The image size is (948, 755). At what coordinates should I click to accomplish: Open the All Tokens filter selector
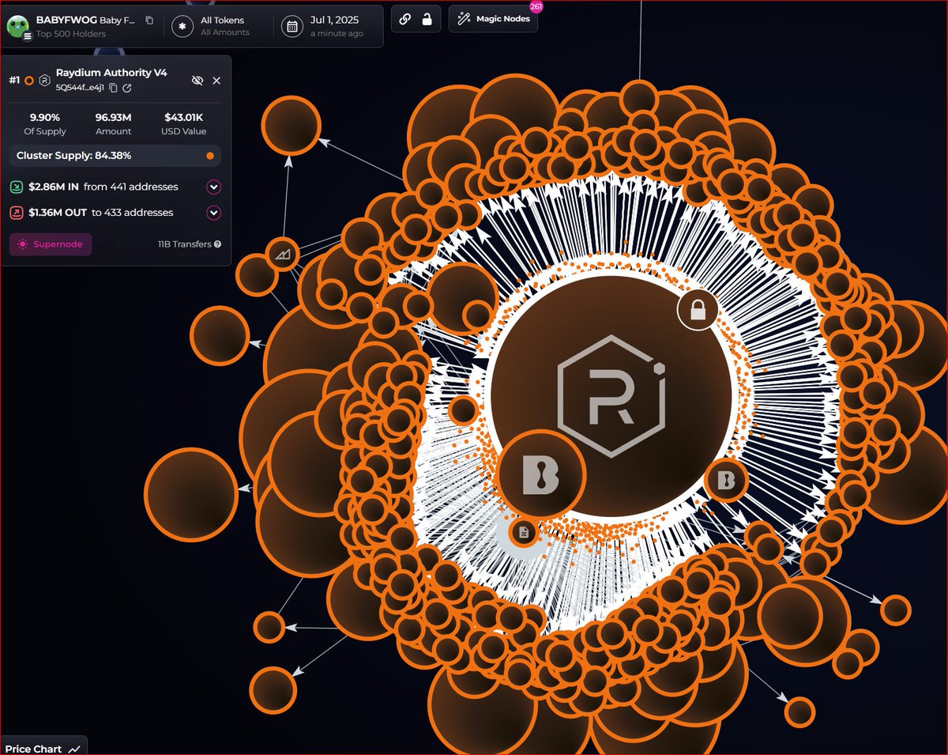pyautogui.click(x=221, y=25)
